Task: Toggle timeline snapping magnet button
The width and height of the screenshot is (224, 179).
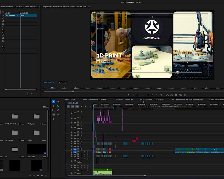Action: pyautogui.click(x=72, y=106)
